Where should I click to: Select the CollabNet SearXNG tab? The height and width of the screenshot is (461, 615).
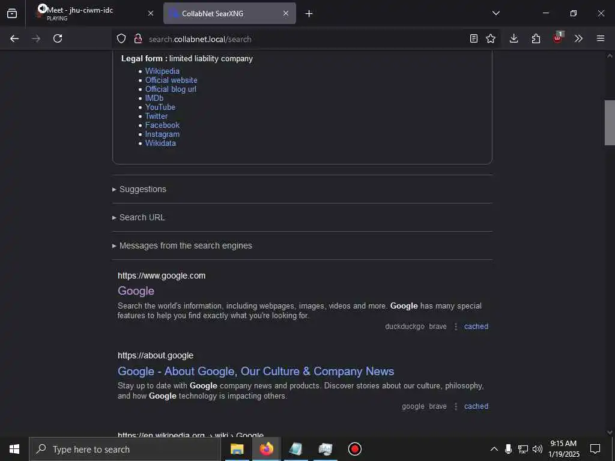pyautogui.click(x=230, y=13)
